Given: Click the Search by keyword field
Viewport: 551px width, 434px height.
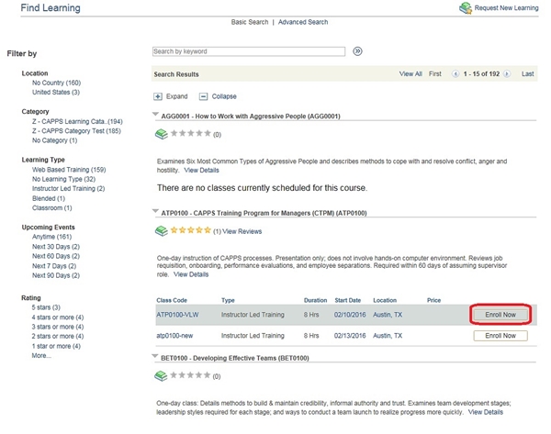Looking at the screenshot, I should tap(248, 52).
